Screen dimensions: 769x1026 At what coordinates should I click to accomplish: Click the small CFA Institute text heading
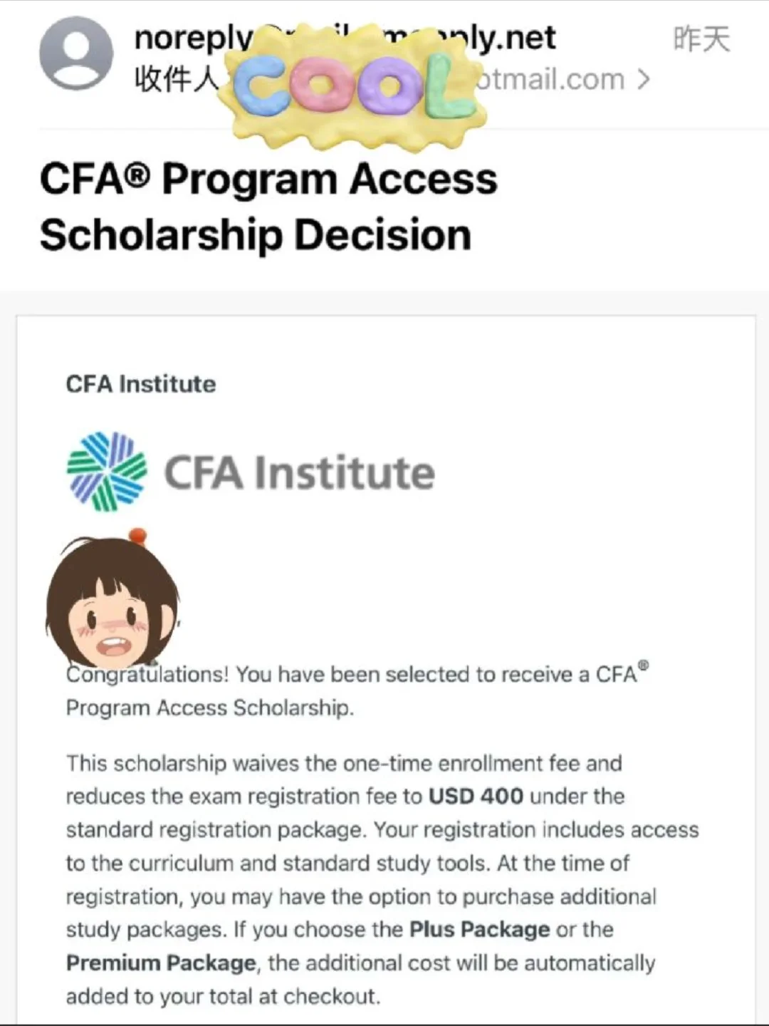coord(141,384)
